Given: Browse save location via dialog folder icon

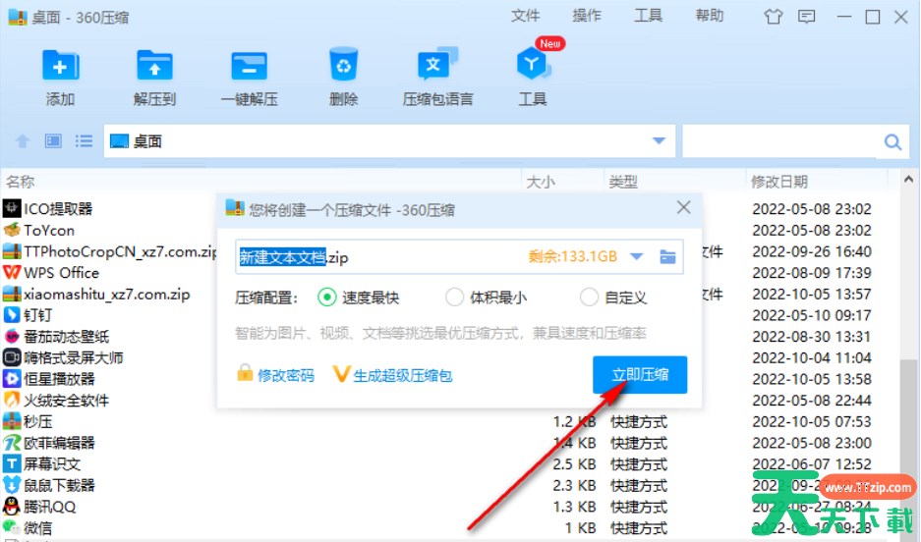Looking at the screenshot, I should 668,257.
